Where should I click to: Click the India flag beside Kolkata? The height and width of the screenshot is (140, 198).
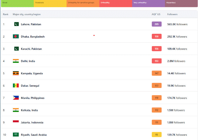pos(16,110)
